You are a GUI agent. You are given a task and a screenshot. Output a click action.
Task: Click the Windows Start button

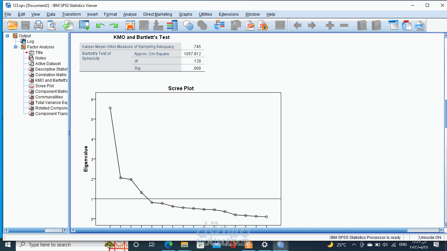pos(8,244)
